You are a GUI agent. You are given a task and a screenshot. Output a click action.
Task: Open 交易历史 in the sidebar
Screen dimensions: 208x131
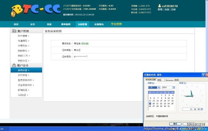pyautogui.click(x=24, y=46)
